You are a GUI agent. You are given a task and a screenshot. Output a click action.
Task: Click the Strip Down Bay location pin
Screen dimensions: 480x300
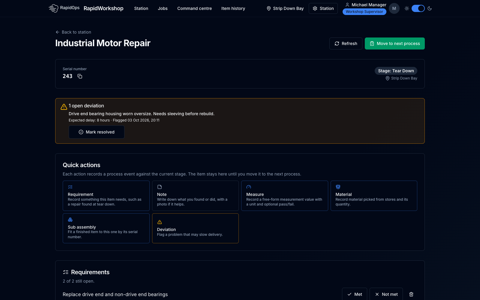tap(269, 8)
